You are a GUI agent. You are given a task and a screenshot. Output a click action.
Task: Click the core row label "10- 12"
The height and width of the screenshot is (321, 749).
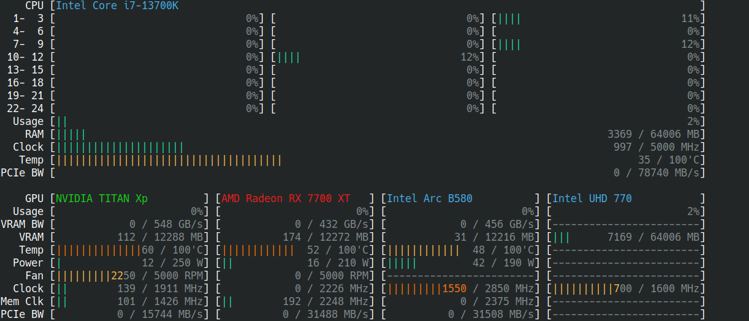tap(25, 57)
